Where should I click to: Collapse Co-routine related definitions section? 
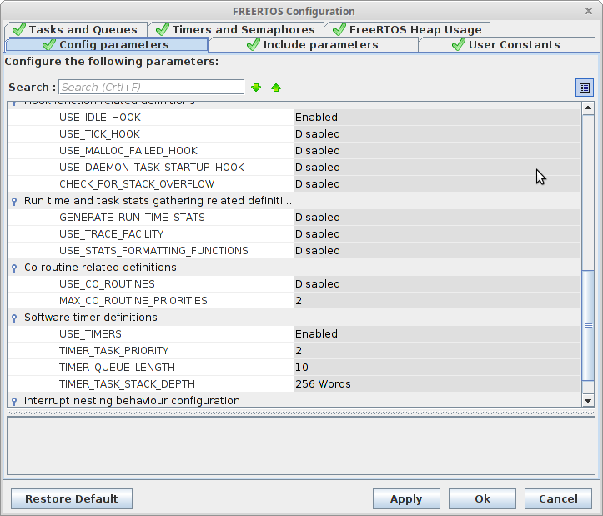(x=14, y=268)
